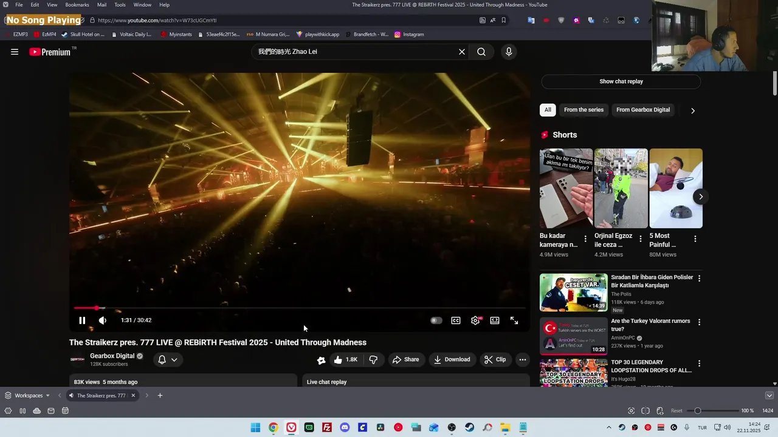The width and height of the screenshot is (778, 437).
Task: Open the Skull Hotel bookmark
Action: pyautogui.click(x=83, y=35)
